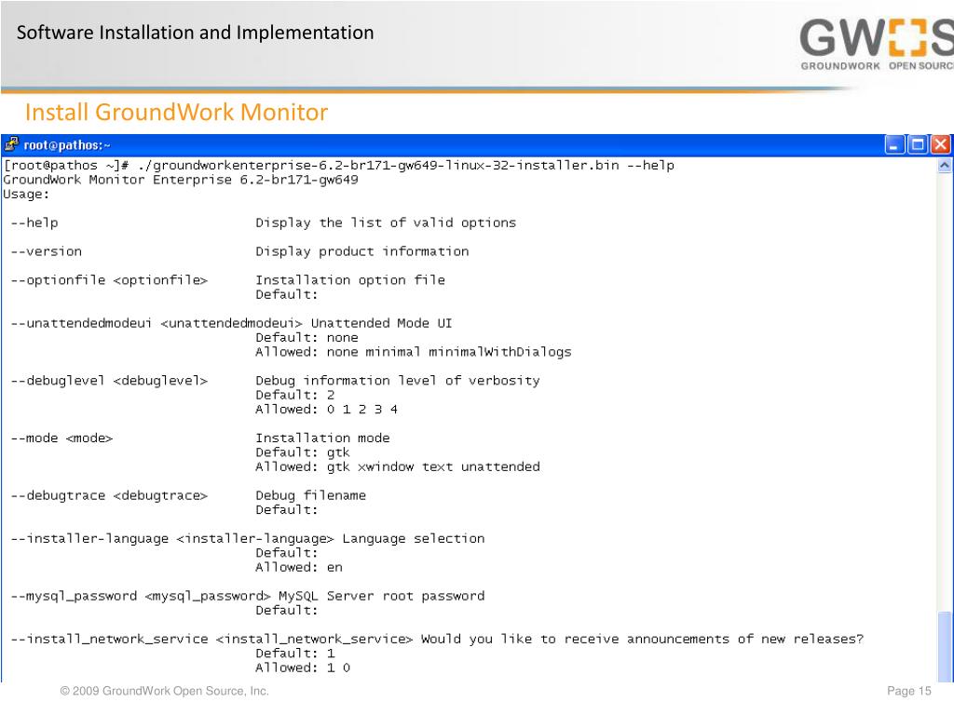This screenshot has height=715, width=954.
Task: Click the root@pathos:~ window title text
Action: tap(67, 145)
